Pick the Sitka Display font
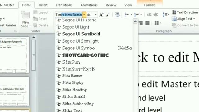 point(94,83)
